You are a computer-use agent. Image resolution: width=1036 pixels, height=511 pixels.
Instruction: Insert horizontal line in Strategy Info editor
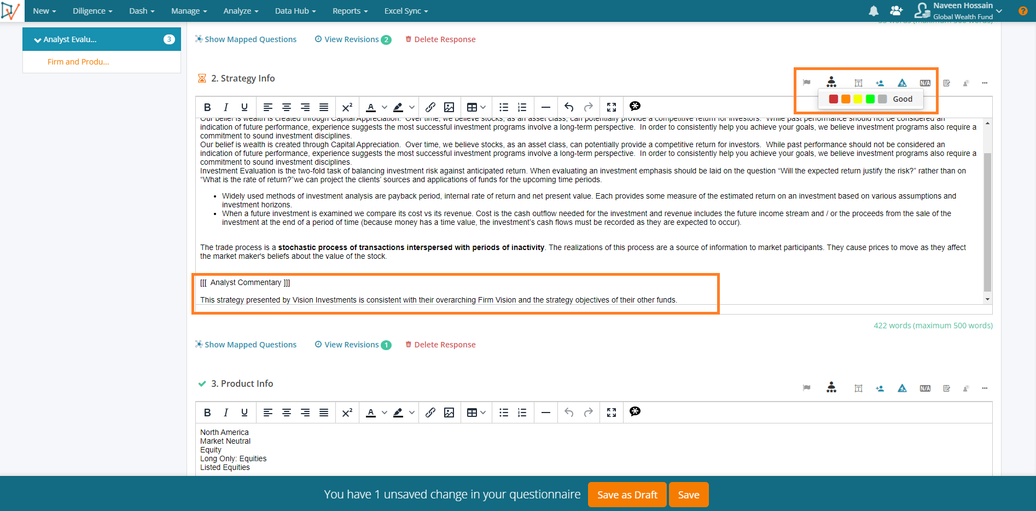546,107
